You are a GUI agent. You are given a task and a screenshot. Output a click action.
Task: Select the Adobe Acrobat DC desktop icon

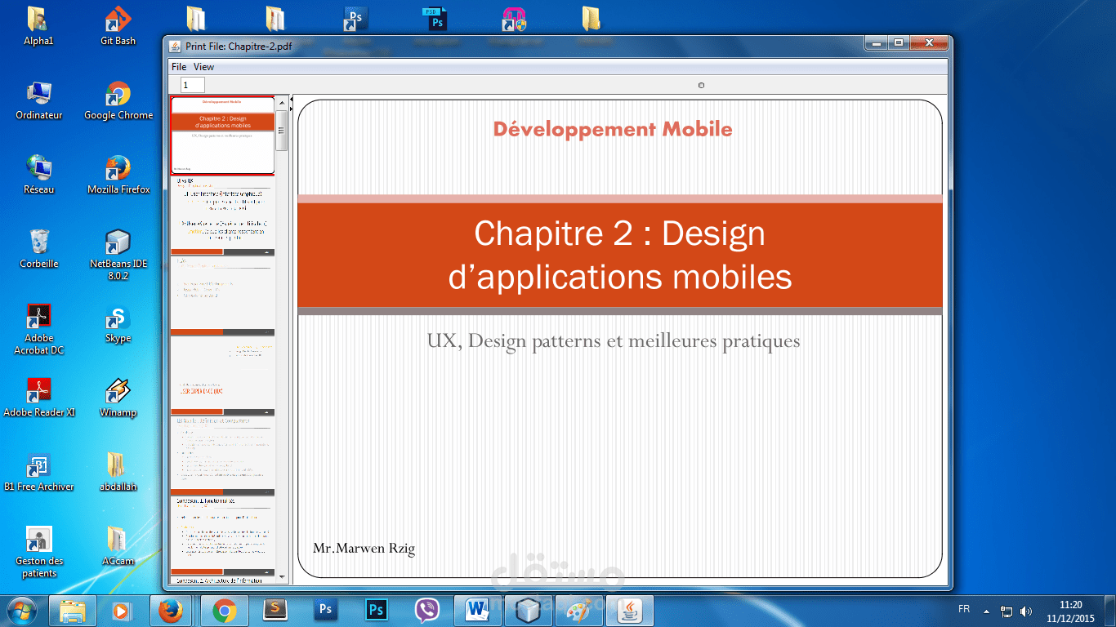38,329
